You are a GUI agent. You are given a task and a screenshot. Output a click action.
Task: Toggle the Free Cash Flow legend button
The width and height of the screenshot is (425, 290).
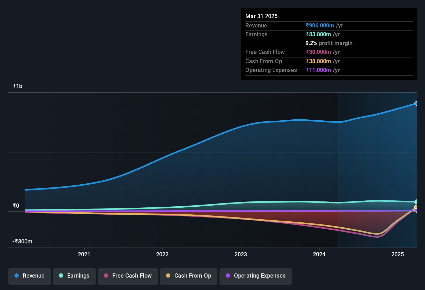click(128, 276)
